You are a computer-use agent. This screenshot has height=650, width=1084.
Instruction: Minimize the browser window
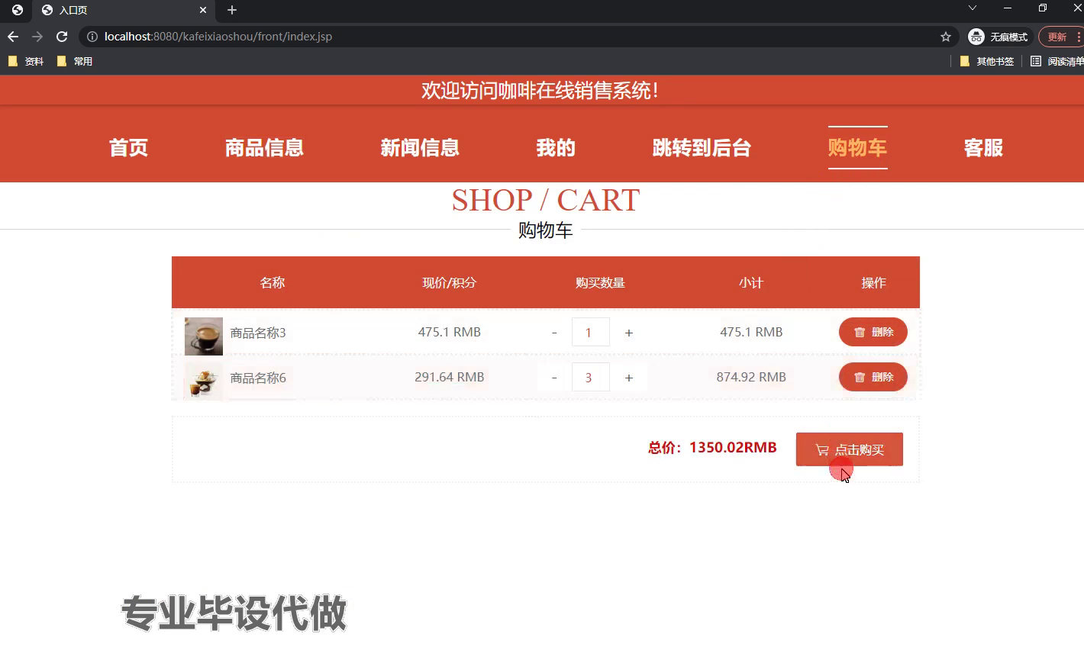1008,8
